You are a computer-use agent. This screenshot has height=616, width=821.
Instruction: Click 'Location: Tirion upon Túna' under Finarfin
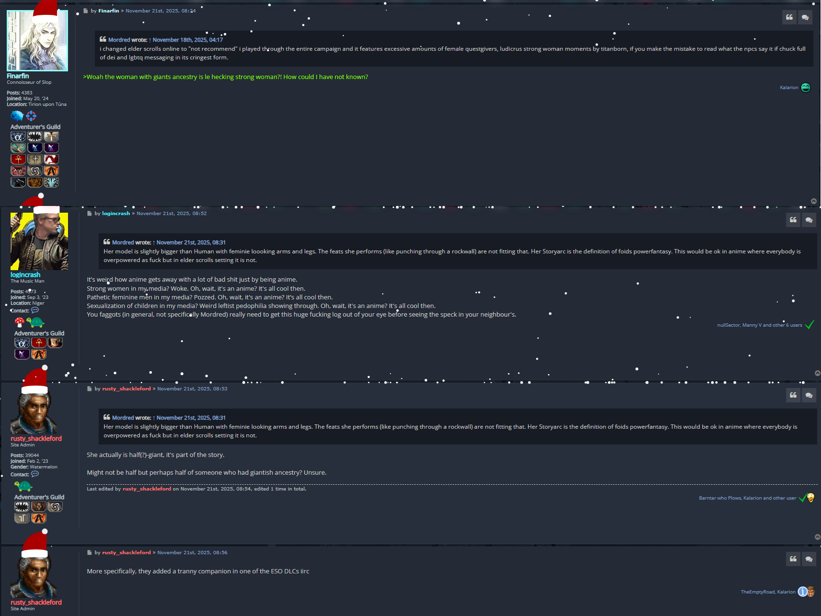[36, 104]
